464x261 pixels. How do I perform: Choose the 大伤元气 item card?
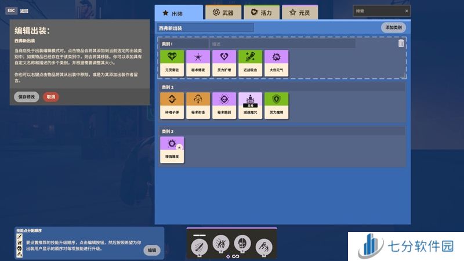click(x=277, y=62)
